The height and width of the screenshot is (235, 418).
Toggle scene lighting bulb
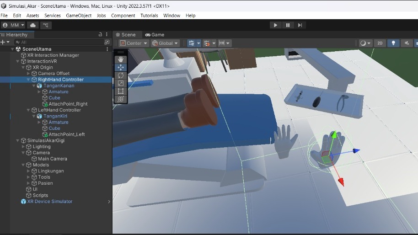(x=393, y=43)
